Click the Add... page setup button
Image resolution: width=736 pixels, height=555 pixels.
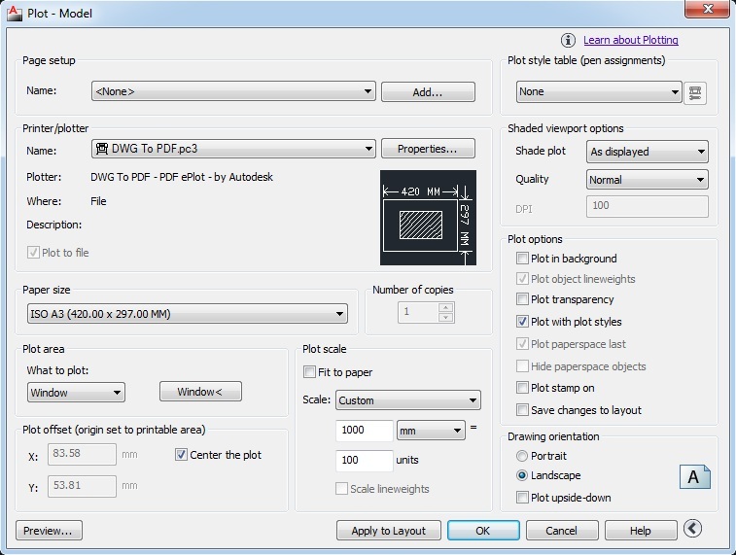pos(428,92)
